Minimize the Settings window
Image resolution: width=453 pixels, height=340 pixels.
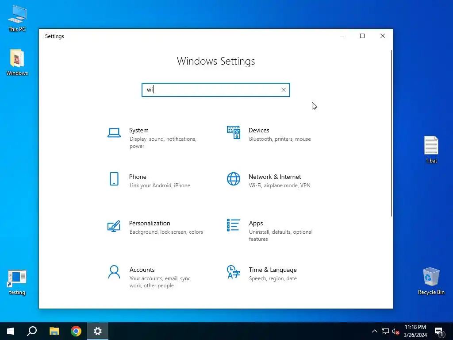coord(342,36)
